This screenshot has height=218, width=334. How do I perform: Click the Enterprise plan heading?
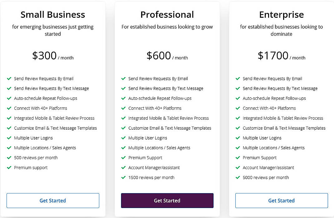(x=281, y=15)
